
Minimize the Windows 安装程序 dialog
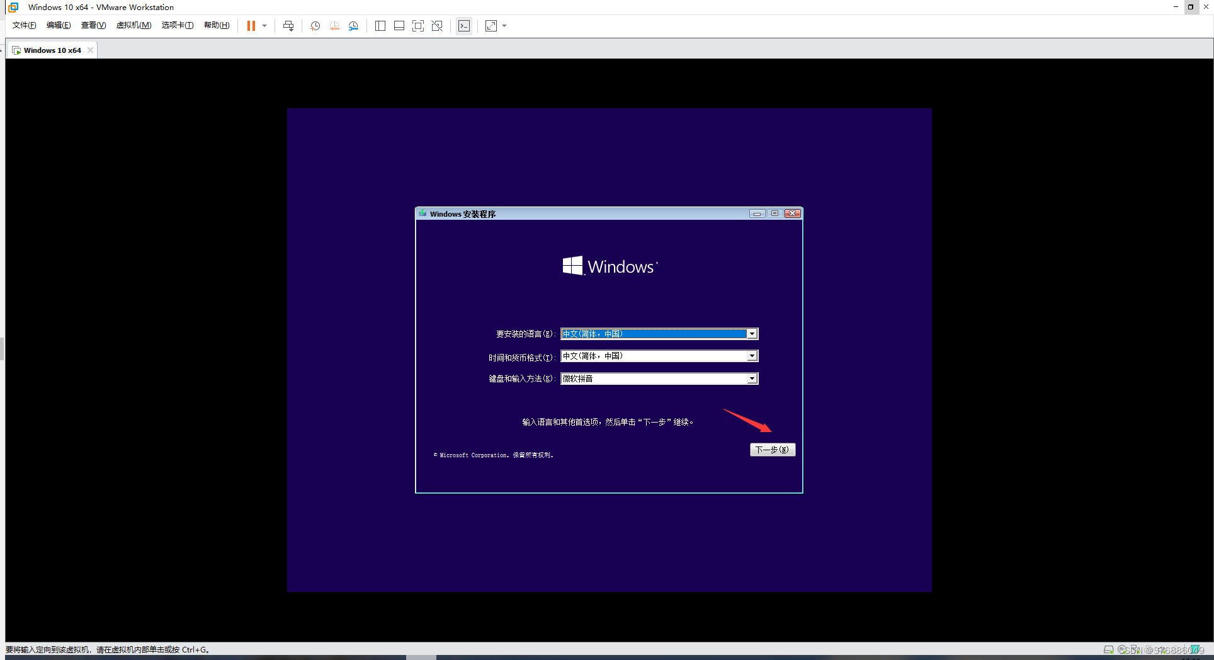757,213
